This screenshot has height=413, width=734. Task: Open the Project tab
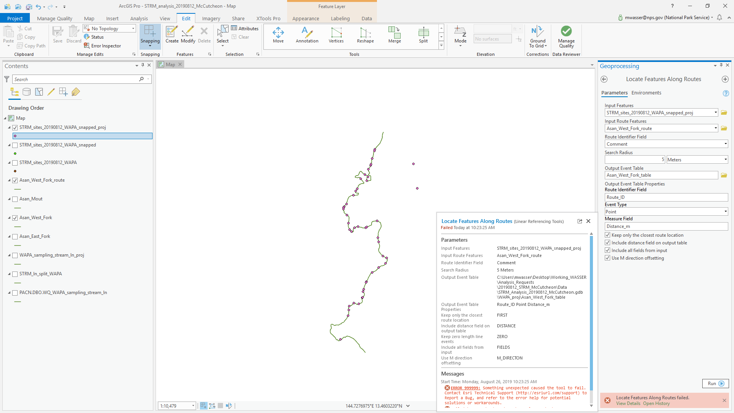pyautogui.click(x=15, y=18)
